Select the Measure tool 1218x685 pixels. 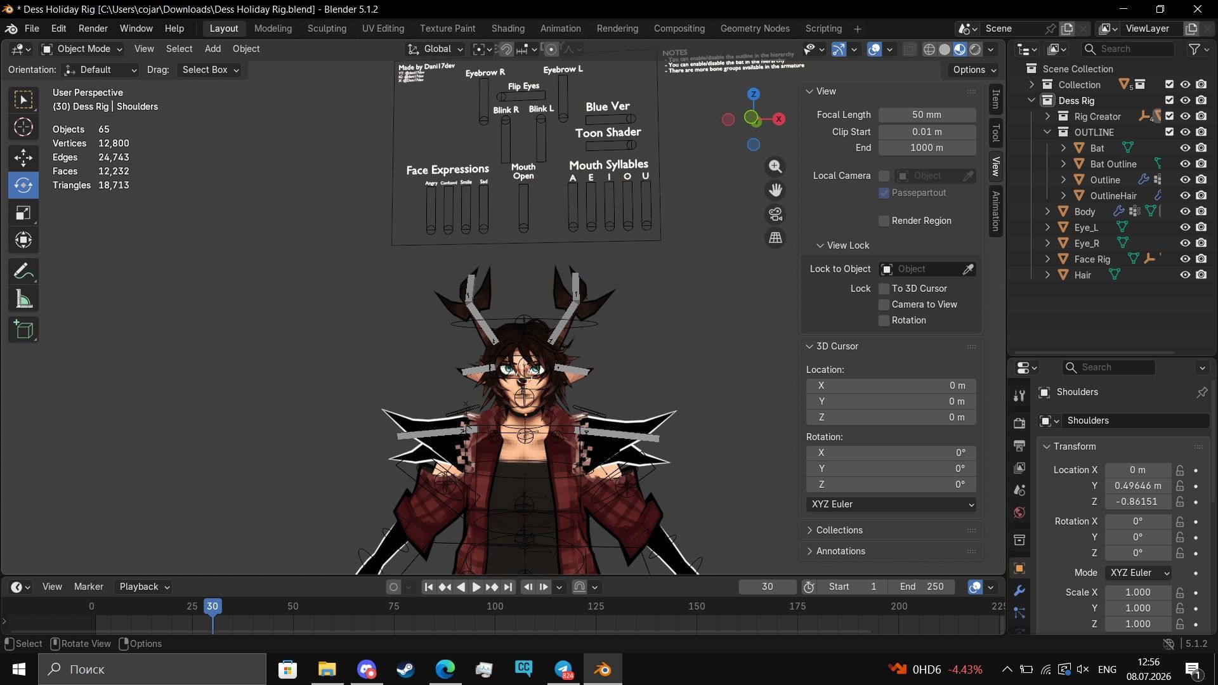(x=23, y=299)
